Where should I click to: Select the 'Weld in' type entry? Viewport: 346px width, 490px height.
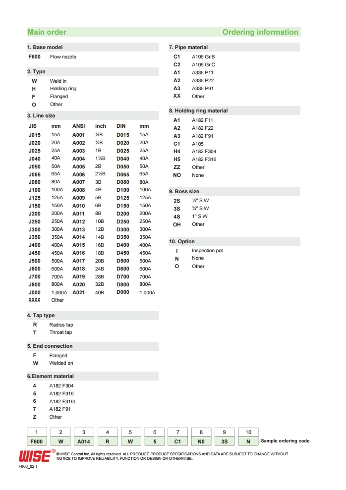pyautogui.click(x=58, y=81)
